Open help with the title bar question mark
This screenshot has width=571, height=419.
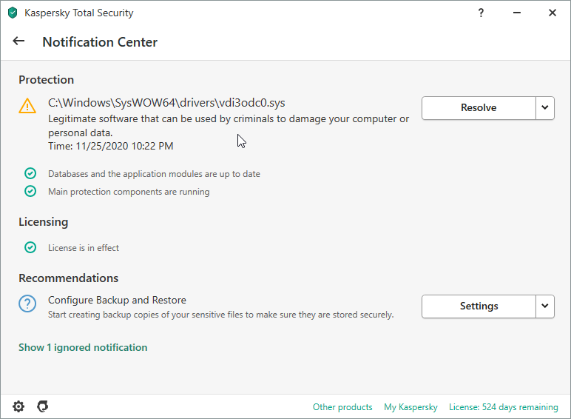(482, 13)
